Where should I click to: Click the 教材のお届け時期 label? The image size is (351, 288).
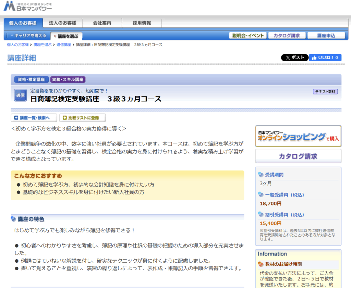pos(283,264)
